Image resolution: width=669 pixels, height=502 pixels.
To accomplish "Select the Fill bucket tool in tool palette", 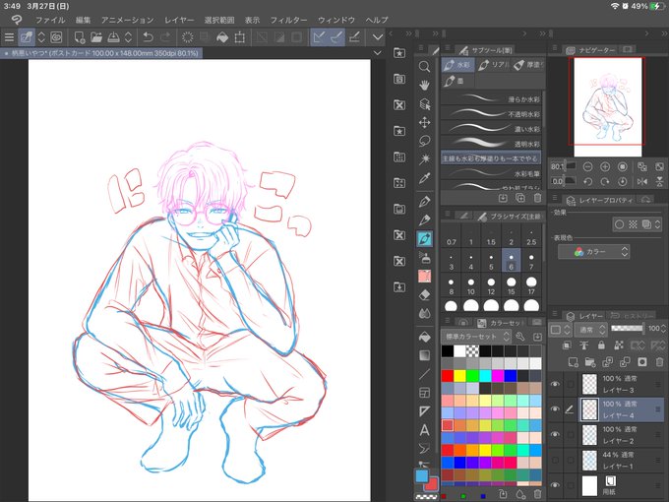I will [x=424, y=337].
